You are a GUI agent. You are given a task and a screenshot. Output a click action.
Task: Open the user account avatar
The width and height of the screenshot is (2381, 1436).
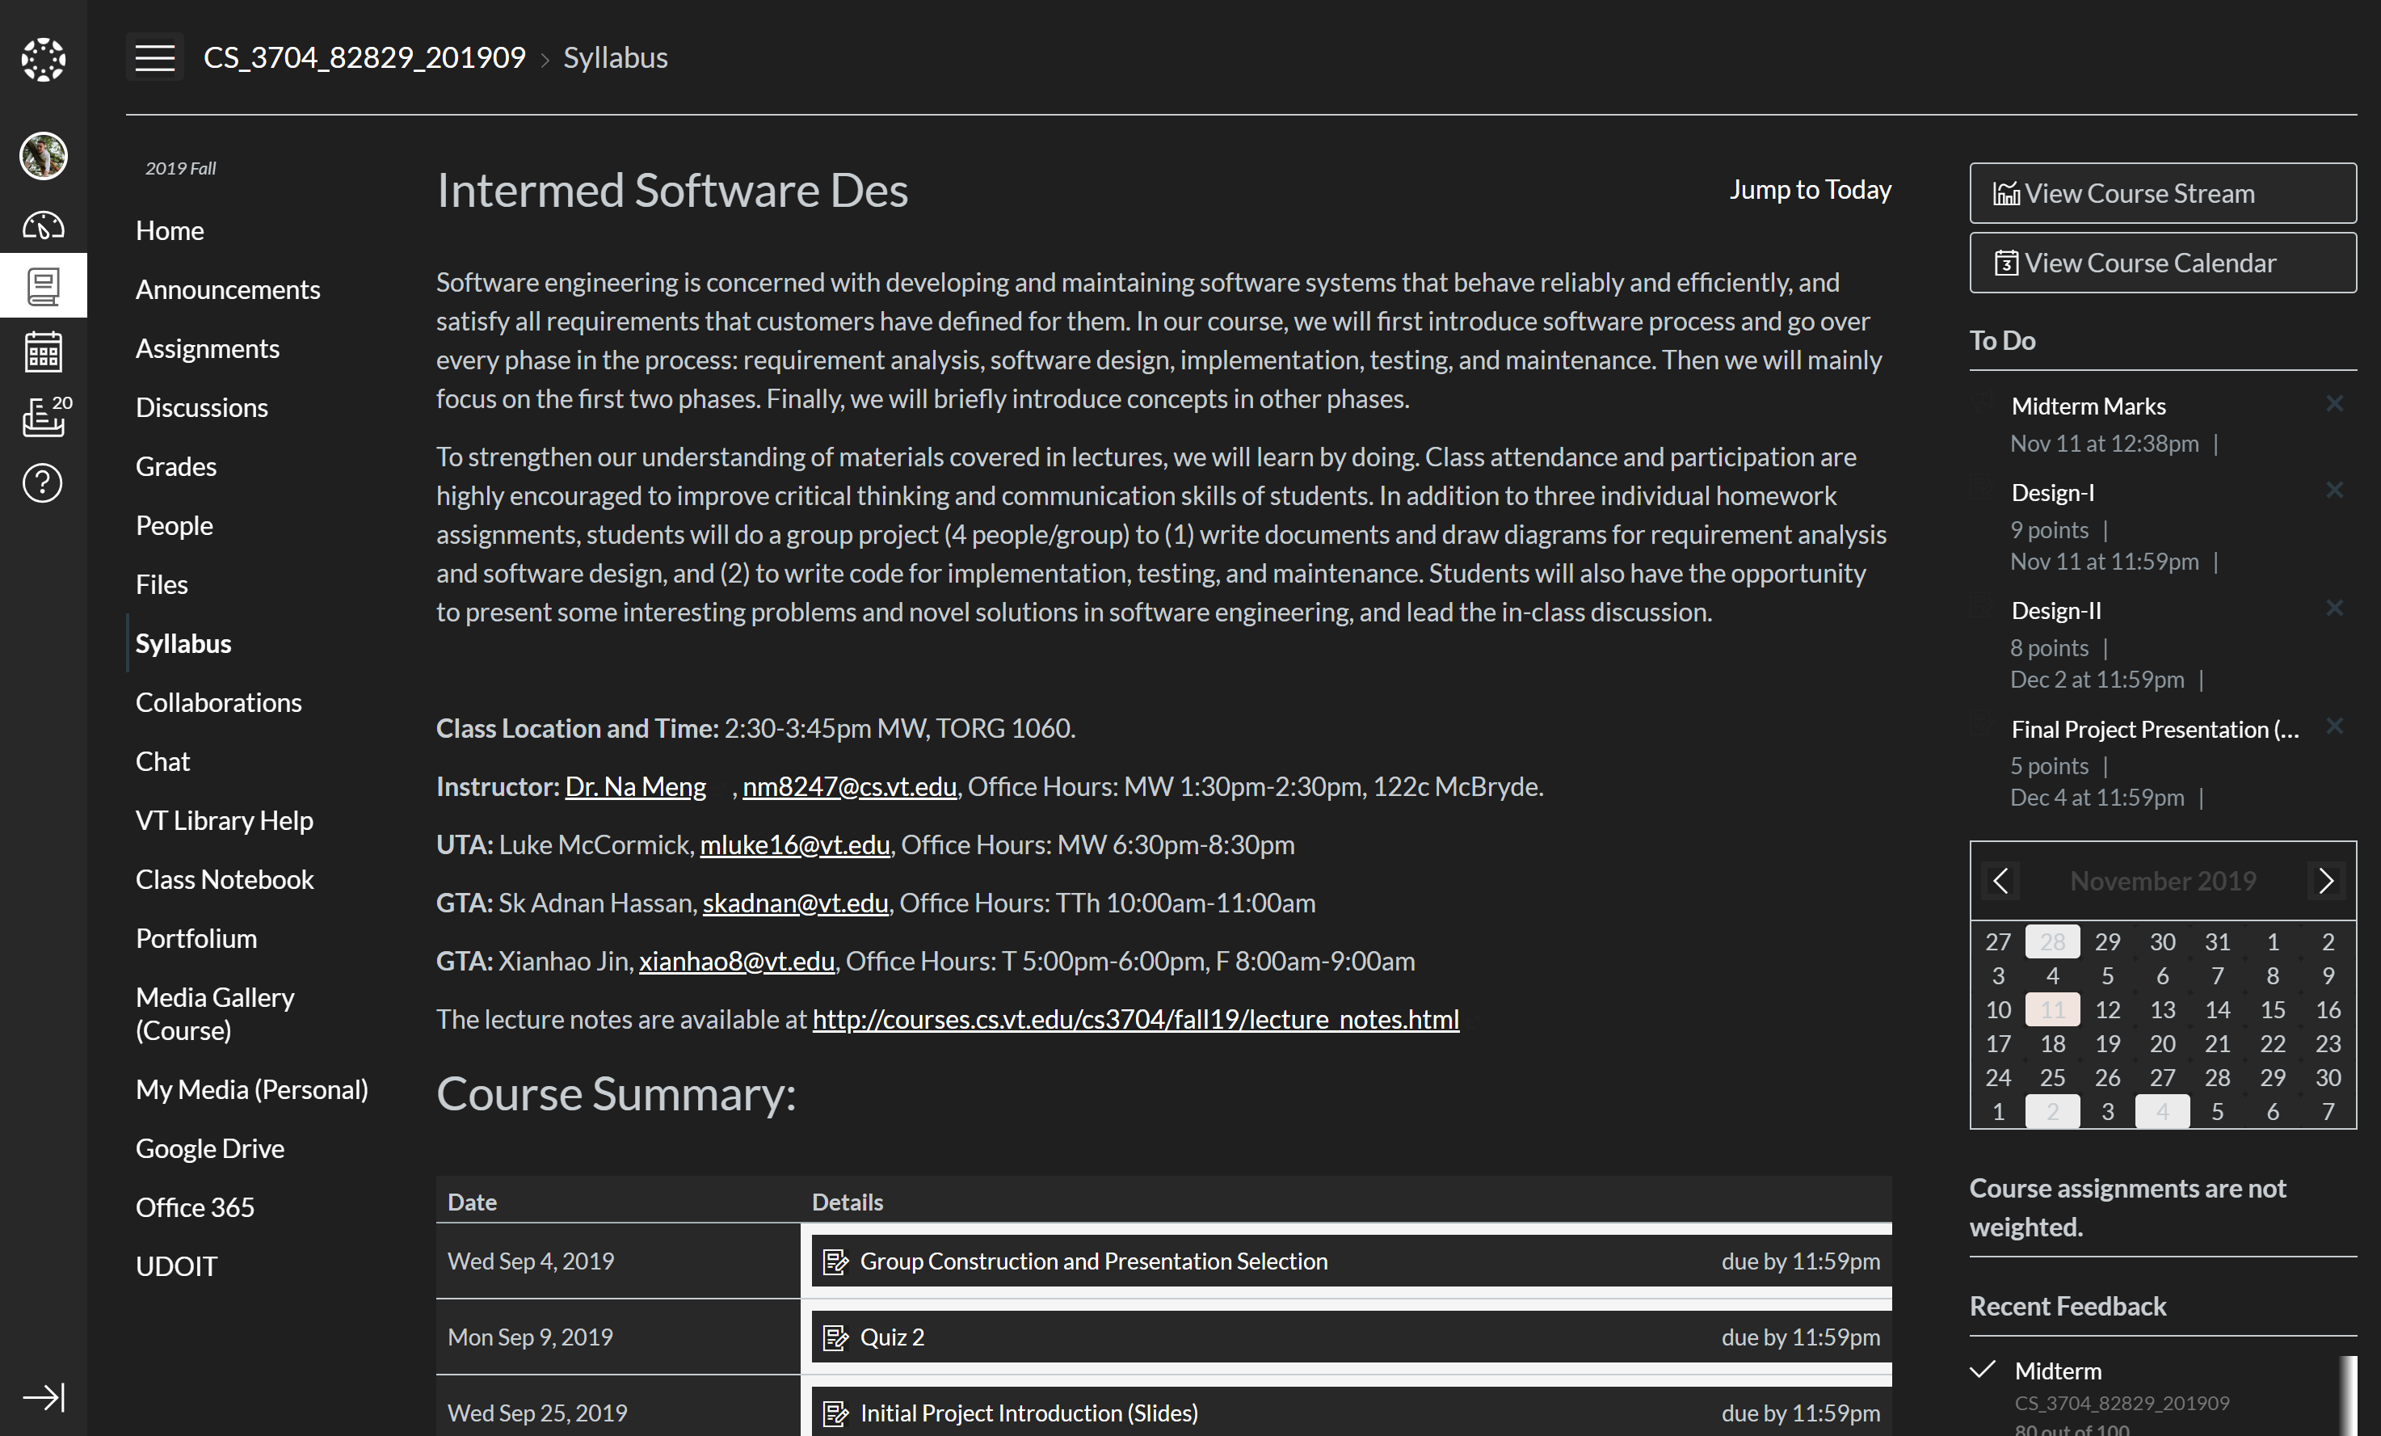tap(43, 156)
